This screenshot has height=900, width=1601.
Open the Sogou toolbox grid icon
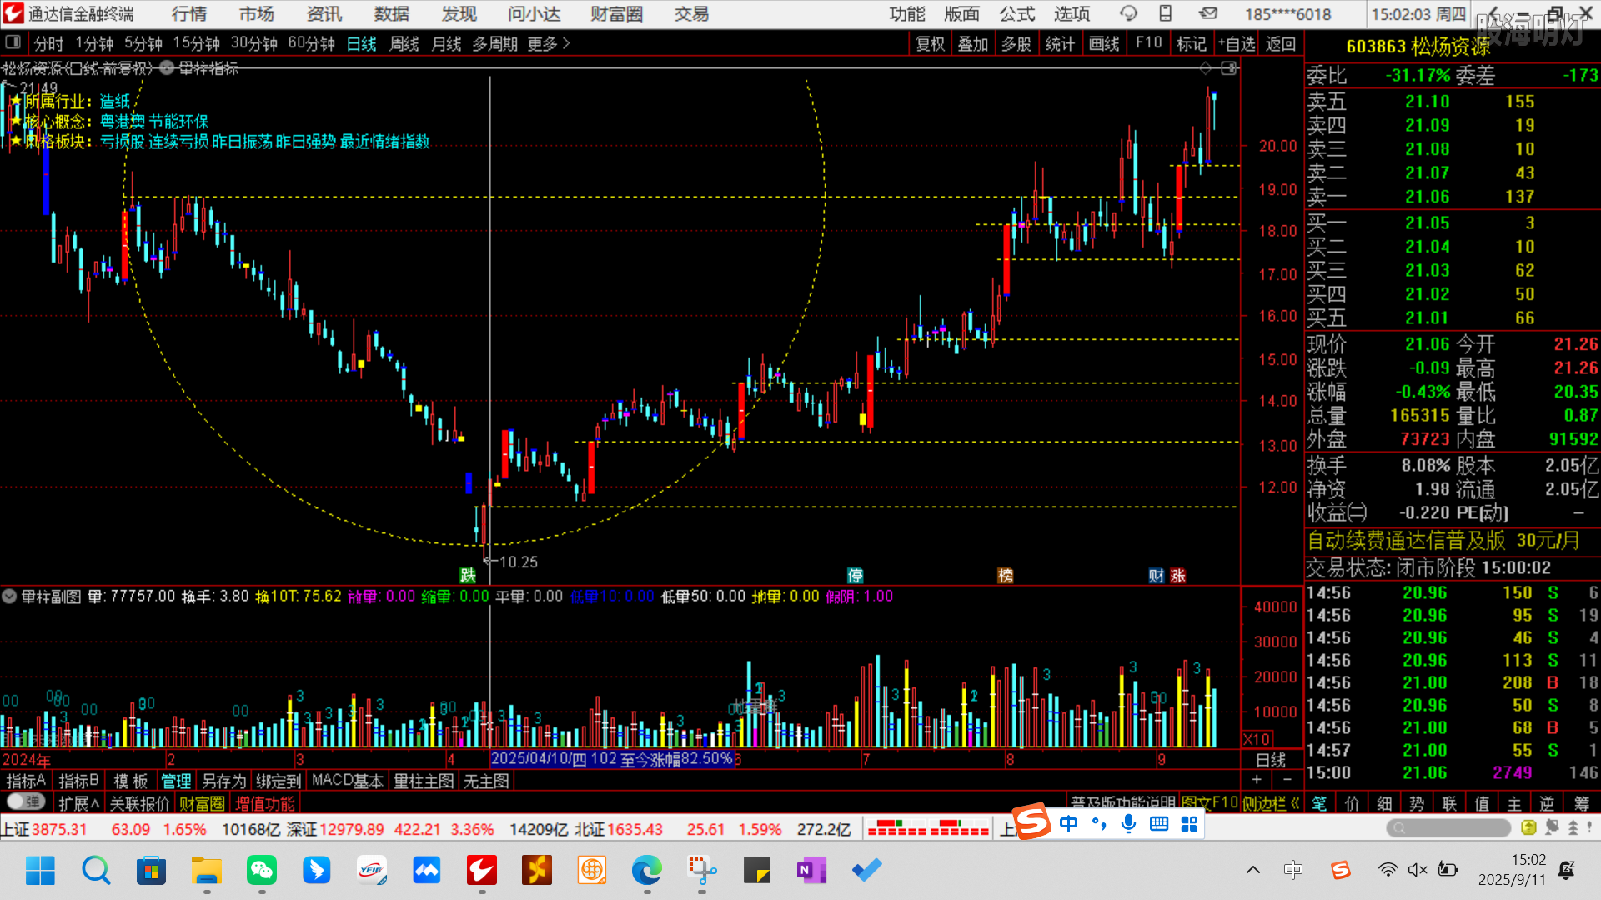click(x=1189, y=824)
